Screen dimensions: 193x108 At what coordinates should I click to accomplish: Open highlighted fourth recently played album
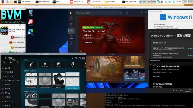(72, 81)
